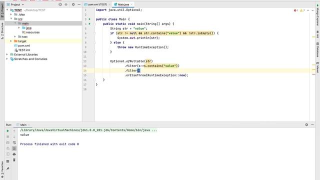Toggle the Project tool window side tab
The image size is (320, 180).
tap(2, 10)
